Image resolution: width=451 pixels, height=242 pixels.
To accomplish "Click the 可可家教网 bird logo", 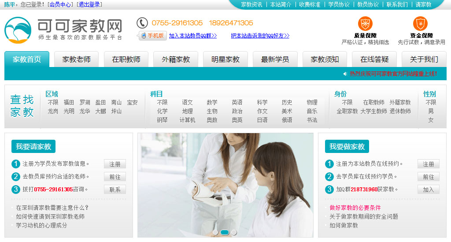I will point(18,30).
